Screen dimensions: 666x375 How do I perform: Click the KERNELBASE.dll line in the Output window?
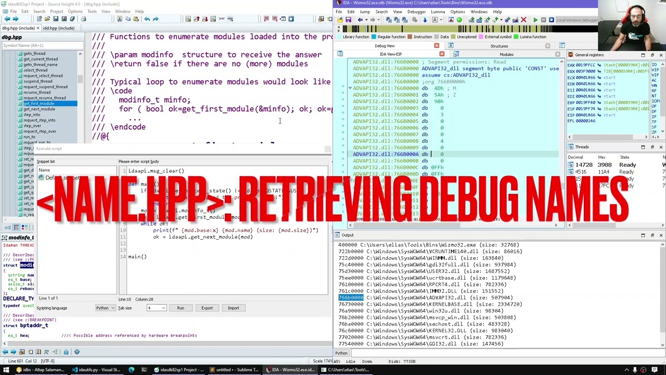pyautogui.click(x=430, y=304)
